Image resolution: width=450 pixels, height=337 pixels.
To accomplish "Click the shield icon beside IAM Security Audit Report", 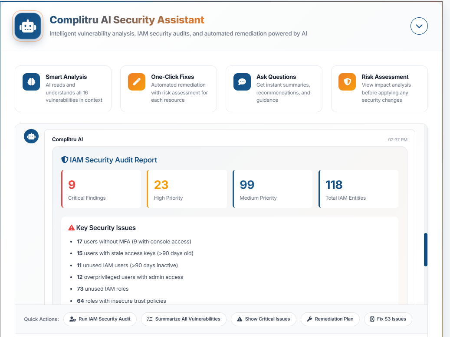I will (x=65, y=160).
